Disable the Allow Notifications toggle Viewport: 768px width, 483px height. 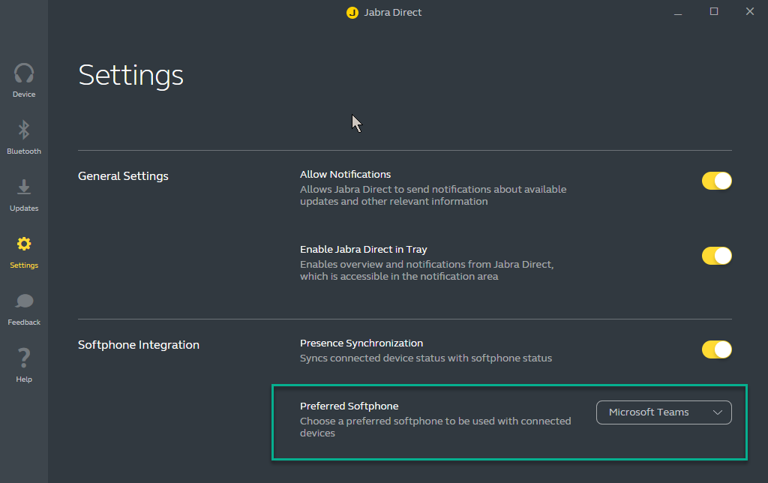(716, 181)
